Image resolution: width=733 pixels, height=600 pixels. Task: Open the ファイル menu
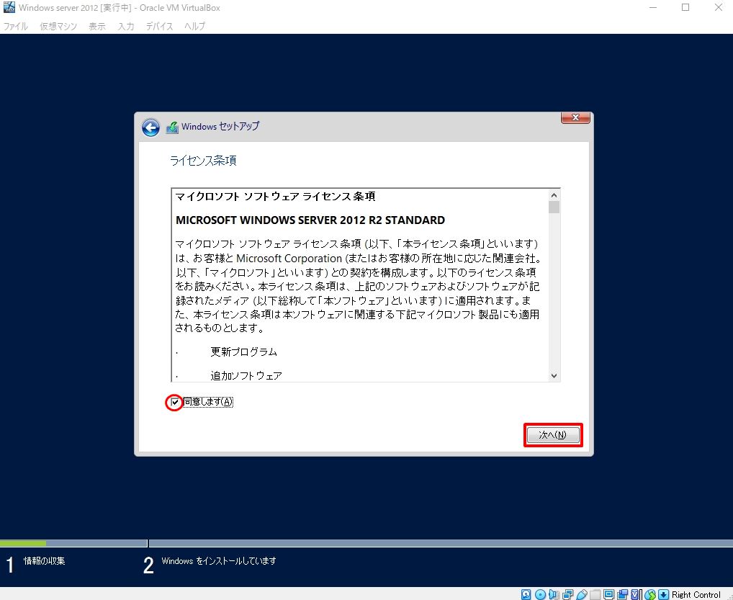pos(15,26)
